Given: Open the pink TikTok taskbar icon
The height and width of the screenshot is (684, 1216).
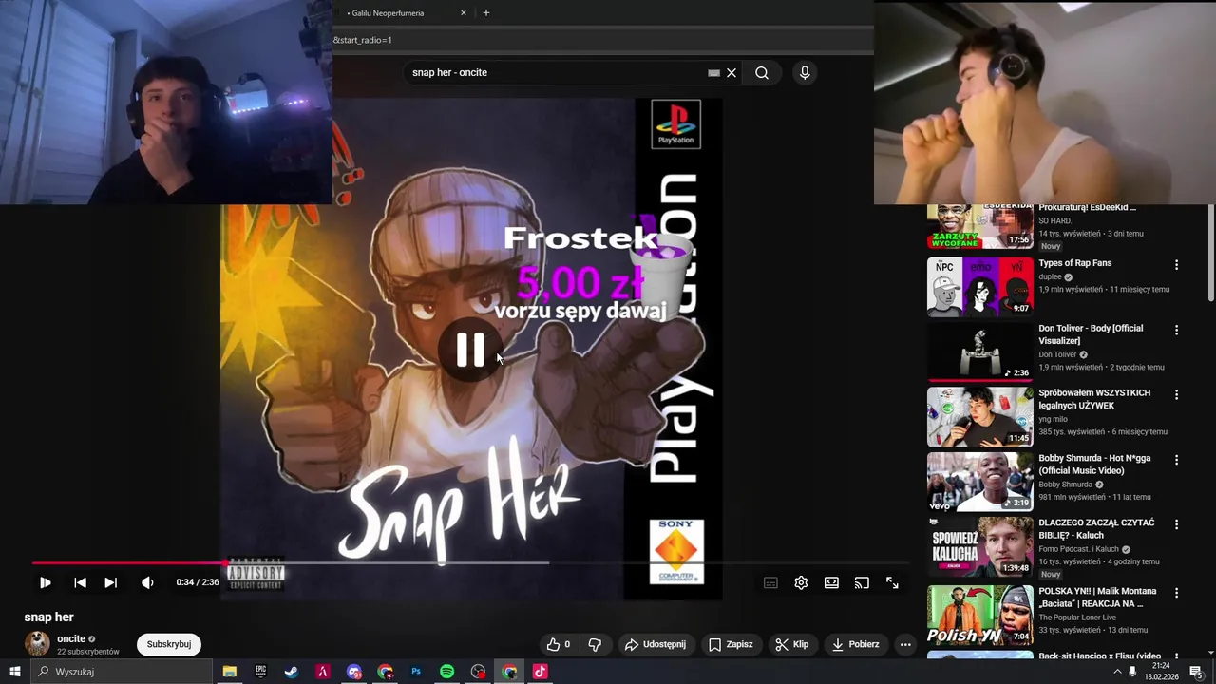Looking at the screenshot, I should pos(540,672).
